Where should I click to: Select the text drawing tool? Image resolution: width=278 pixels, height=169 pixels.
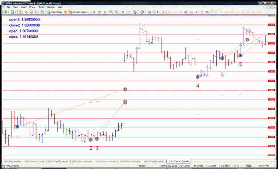coord(197,12)
